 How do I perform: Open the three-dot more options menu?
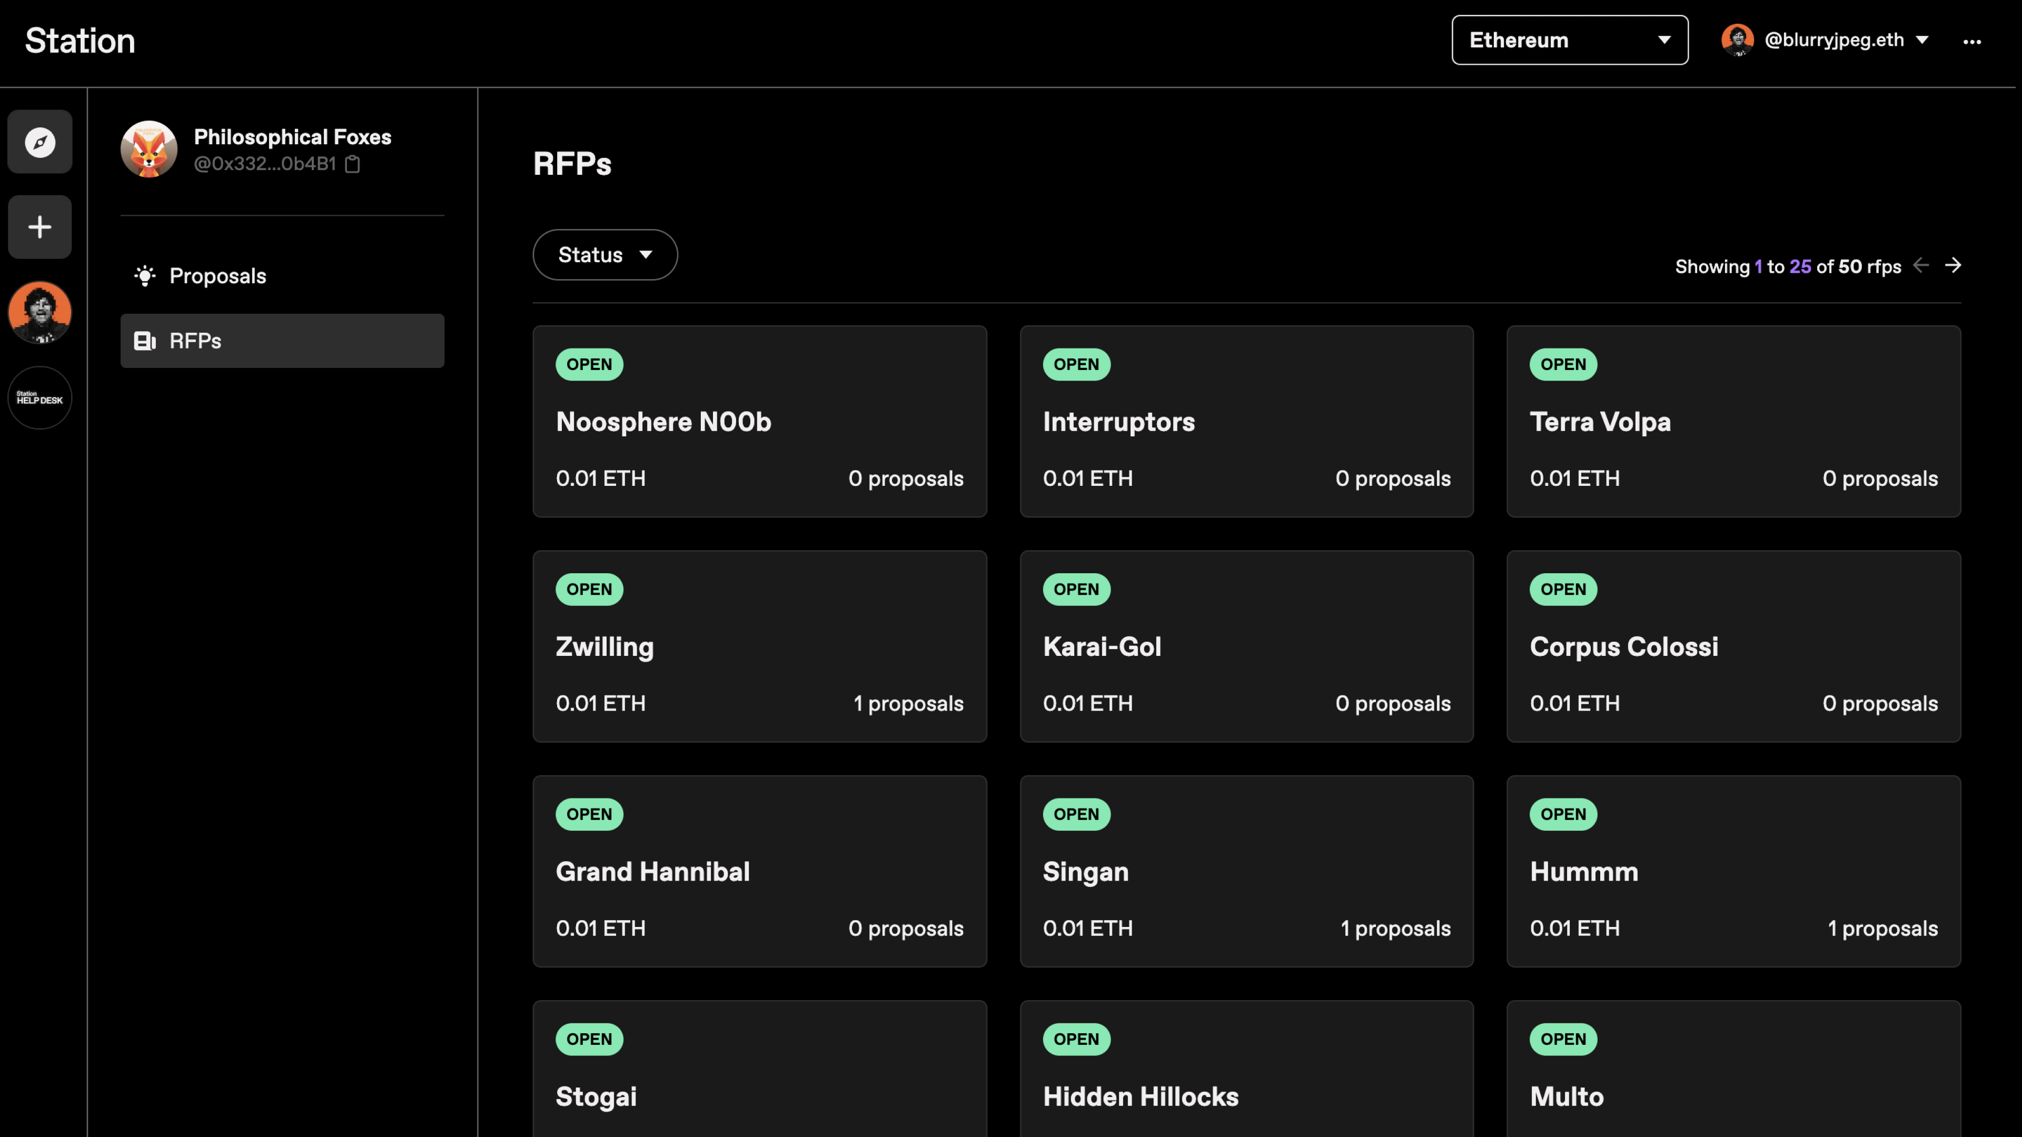[x=1972, y=42]
